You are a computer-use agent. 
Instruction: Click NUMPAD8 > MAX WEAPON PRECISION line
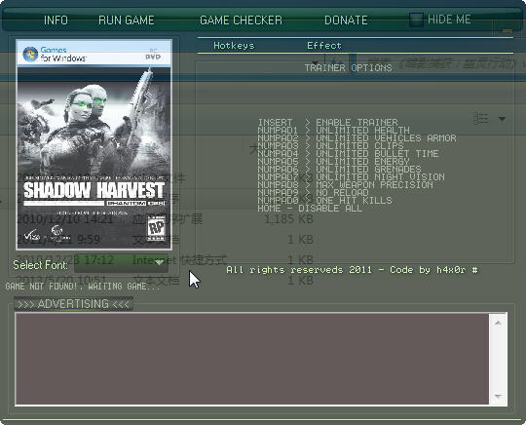click(345, 184)
